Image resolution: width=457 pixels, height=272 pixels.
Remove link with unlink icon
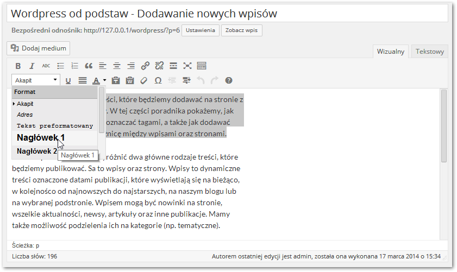(159, 66)
